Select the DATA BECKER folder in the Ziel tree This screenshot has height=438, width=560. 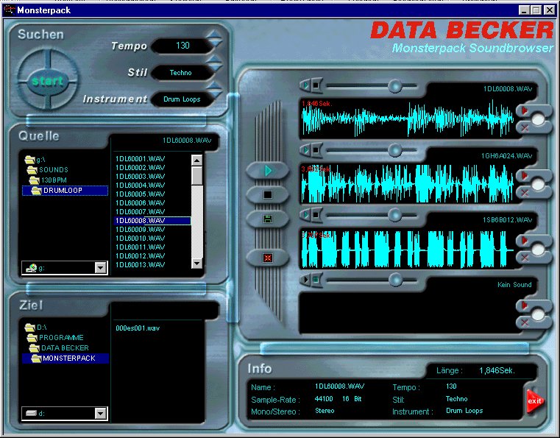point(64,347)
